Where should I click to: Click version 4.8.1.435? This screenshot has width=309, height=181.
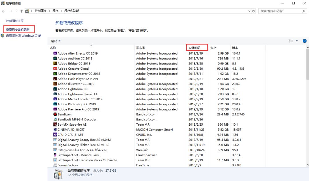[238, 69]
